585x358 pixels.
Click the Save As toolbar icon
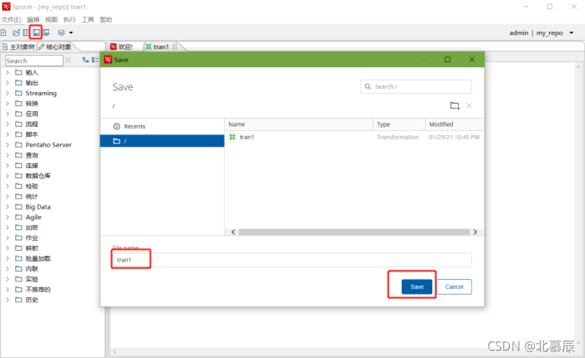pos(46,33)
